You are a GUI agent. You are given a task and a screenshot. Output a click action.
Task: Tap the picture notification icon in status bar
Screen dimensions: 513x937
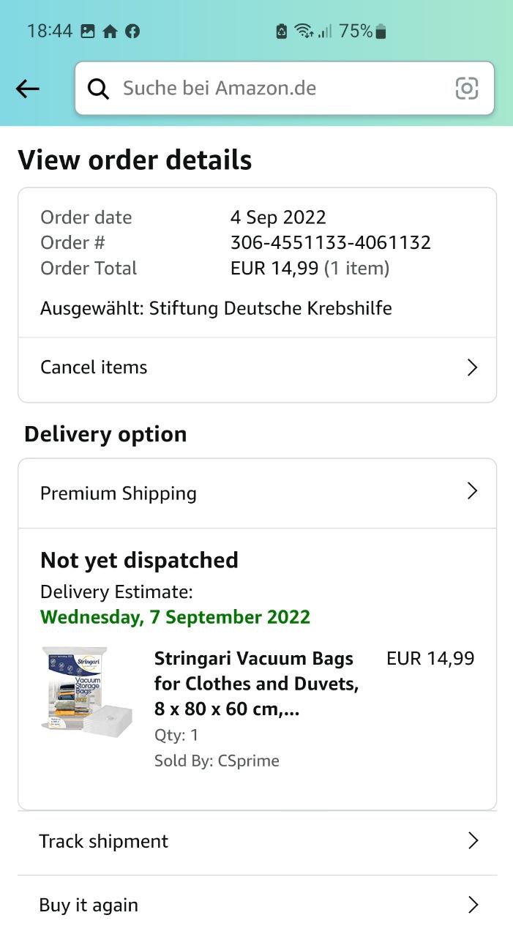point(88,31)
